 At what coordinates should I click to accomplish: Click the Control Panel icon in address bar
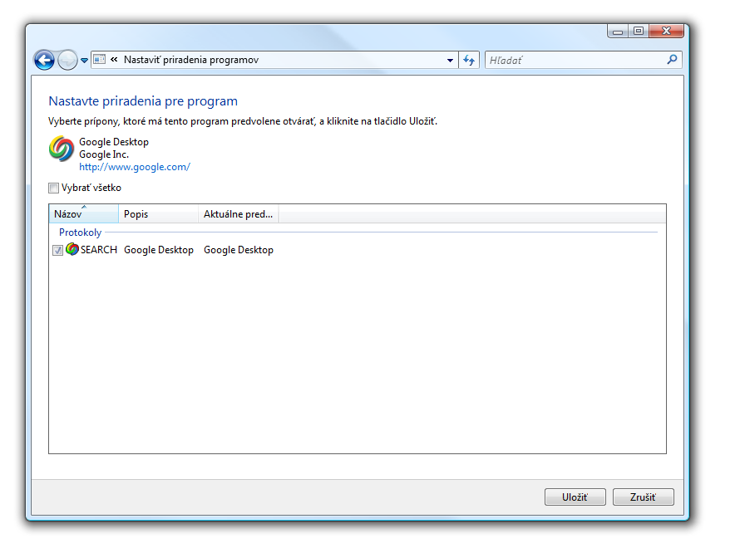100,60
